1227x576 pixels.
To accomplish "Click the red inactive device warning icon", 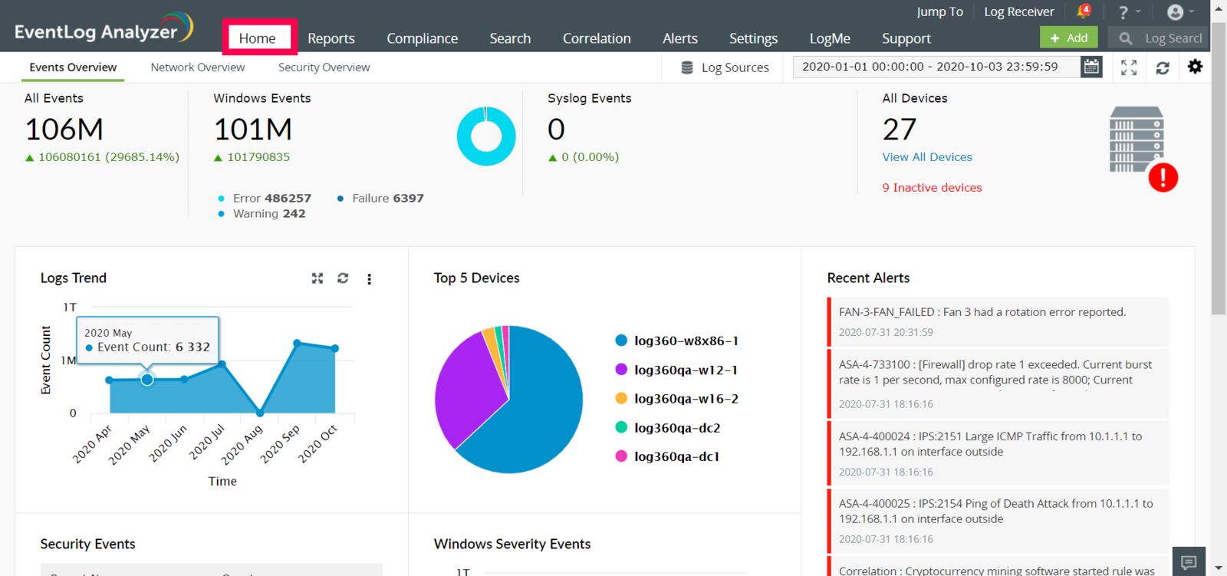I will pos(1163,177).
